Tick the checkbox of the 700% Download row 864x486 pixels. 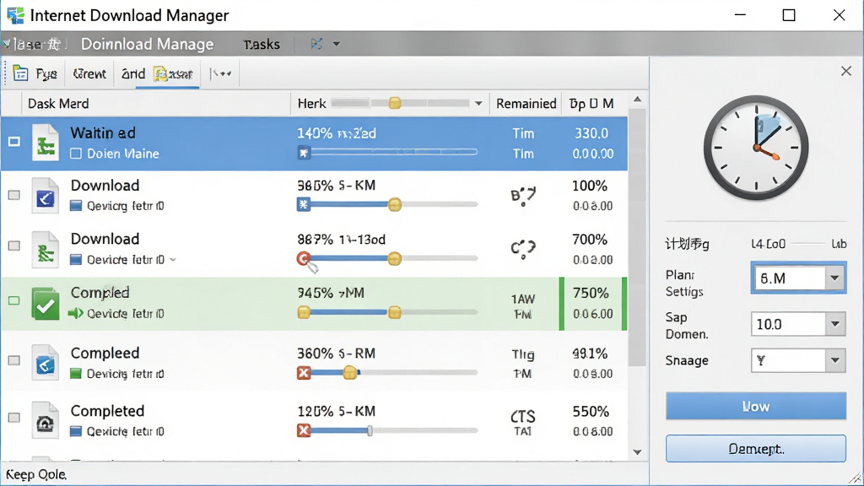click(x=13, y=246)
